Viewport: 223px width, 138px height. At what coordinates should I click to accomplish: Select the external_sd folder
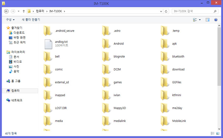[56, 82]
